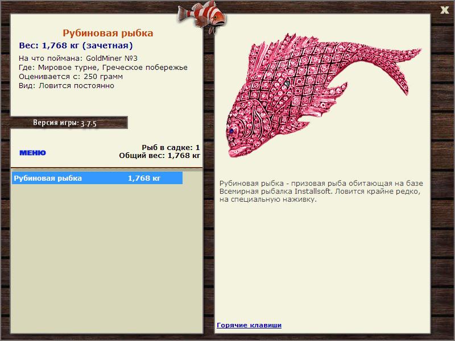Click the Вид: Ловится постоянно line
The height and width of the screenshot is (341, 455).
coord(67,86)
